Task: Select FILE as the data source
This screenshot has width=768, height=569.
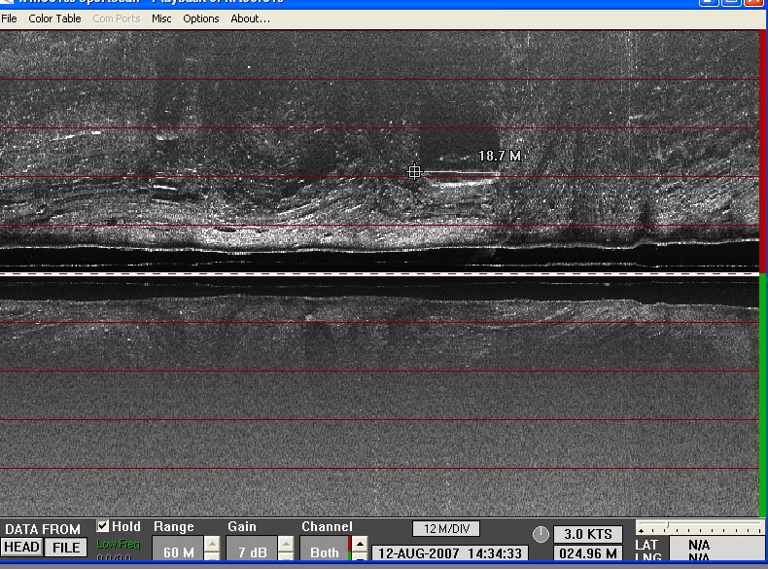Action: (66, 548)
